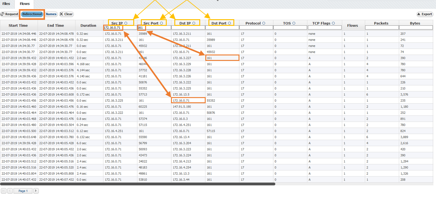
Task: Sort by the Start Time column header
Action: (18, 26)
